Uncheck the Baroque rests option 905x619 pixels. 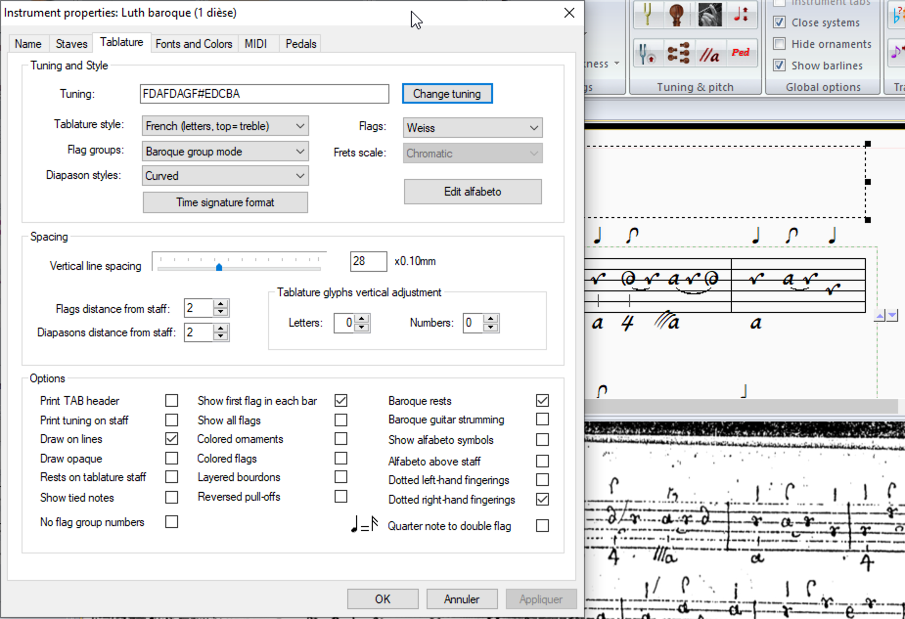click(x=542, y=400)
